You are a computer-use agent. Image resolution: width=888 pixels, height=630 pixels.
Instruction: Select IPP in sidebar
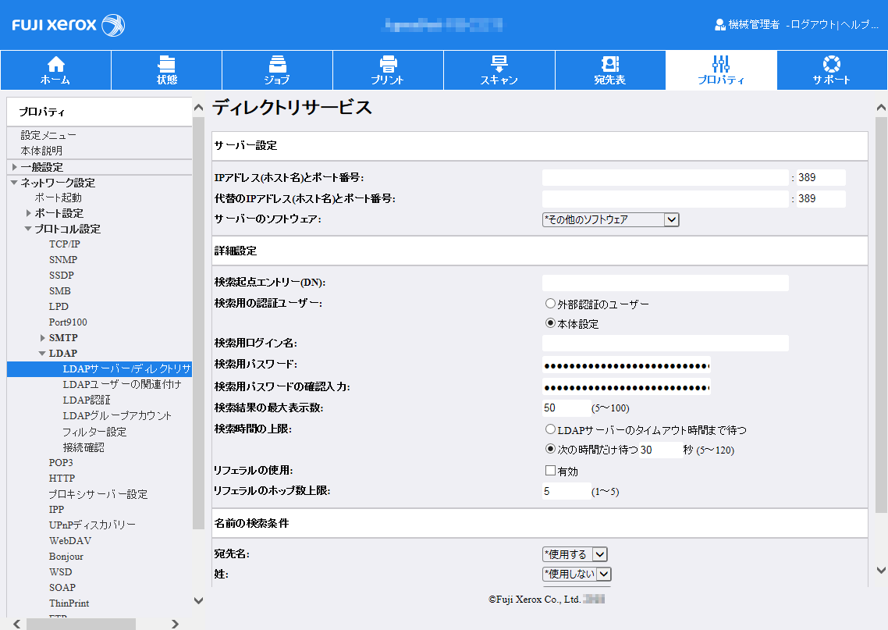(x=56, y=509)
